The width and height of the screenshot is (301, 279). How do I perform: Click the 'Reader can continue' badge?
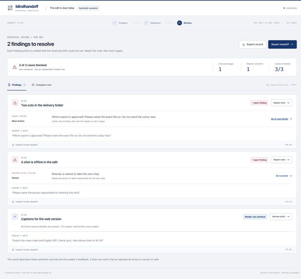tap(255, 217)
